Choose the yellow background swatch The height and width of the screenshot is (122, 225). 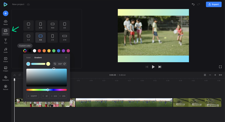point(49,51)
